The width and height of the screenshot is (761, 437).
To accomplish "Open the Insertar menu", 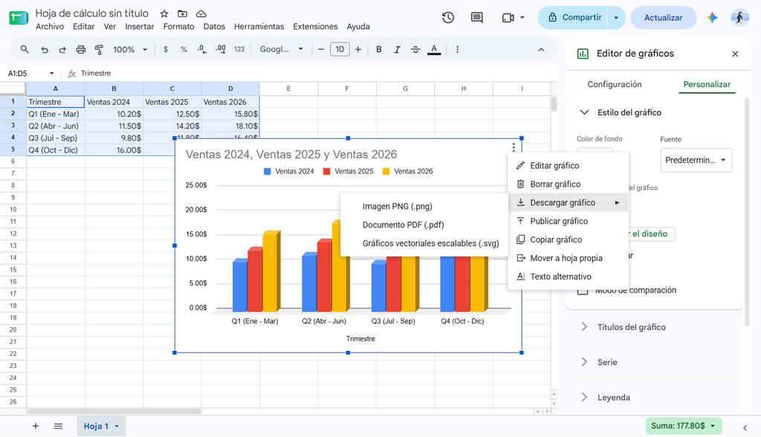I will click(139, 27).
